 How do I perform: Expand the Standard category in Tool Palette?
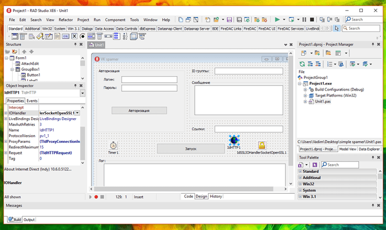coord(300,171)
